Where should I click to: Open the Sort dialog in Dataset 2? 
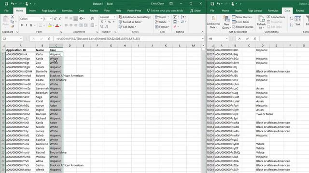click(x=298, y=21)
